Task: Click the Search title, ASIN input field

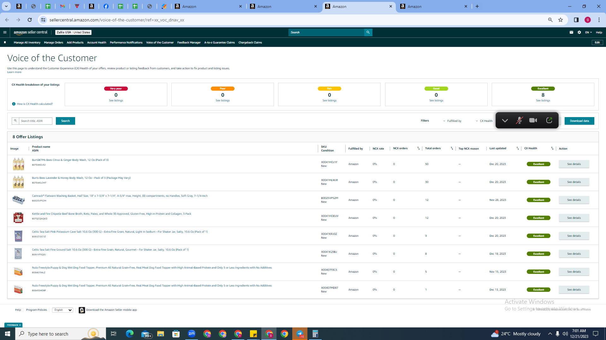Action: click(36, 121)
